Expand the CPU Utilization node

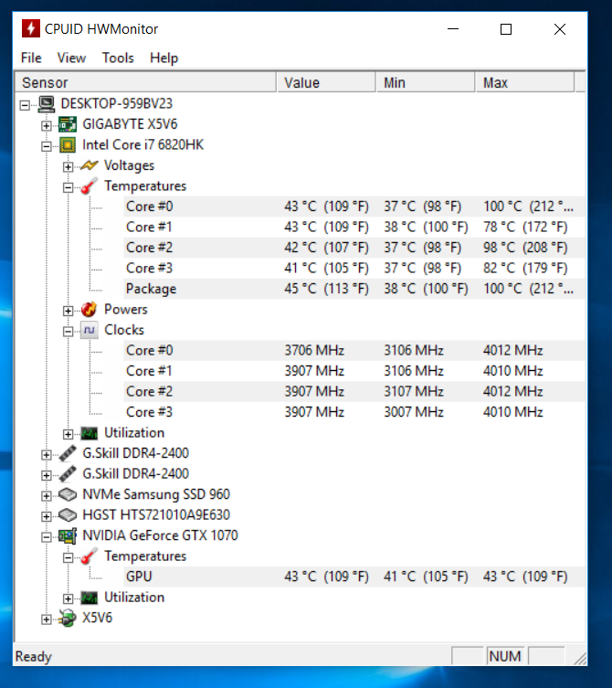tap(68, 434)
